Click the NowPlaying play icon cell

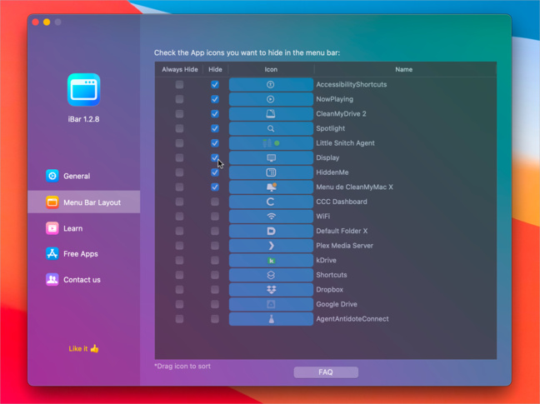tap(271, 99)
